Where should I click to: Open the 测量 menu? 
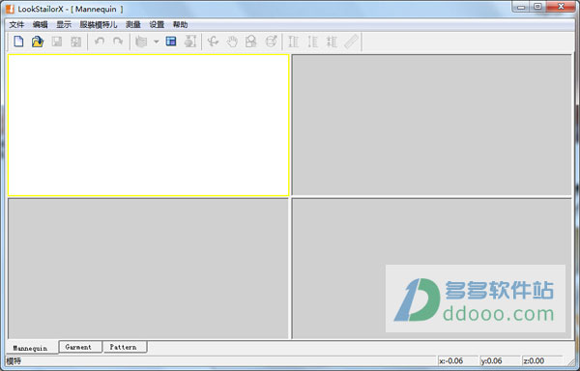(133, 25)
